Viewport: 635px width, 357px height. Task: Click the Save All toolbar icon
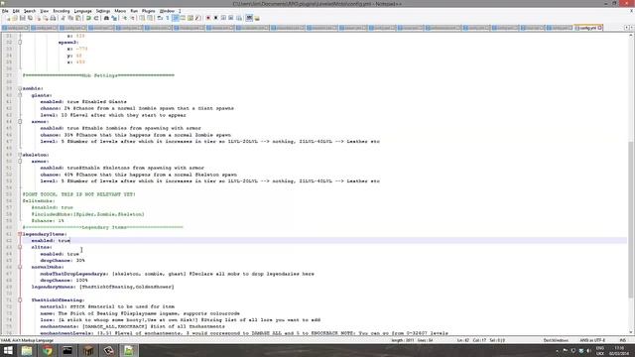pyautogui.click(x=30, y=18)
